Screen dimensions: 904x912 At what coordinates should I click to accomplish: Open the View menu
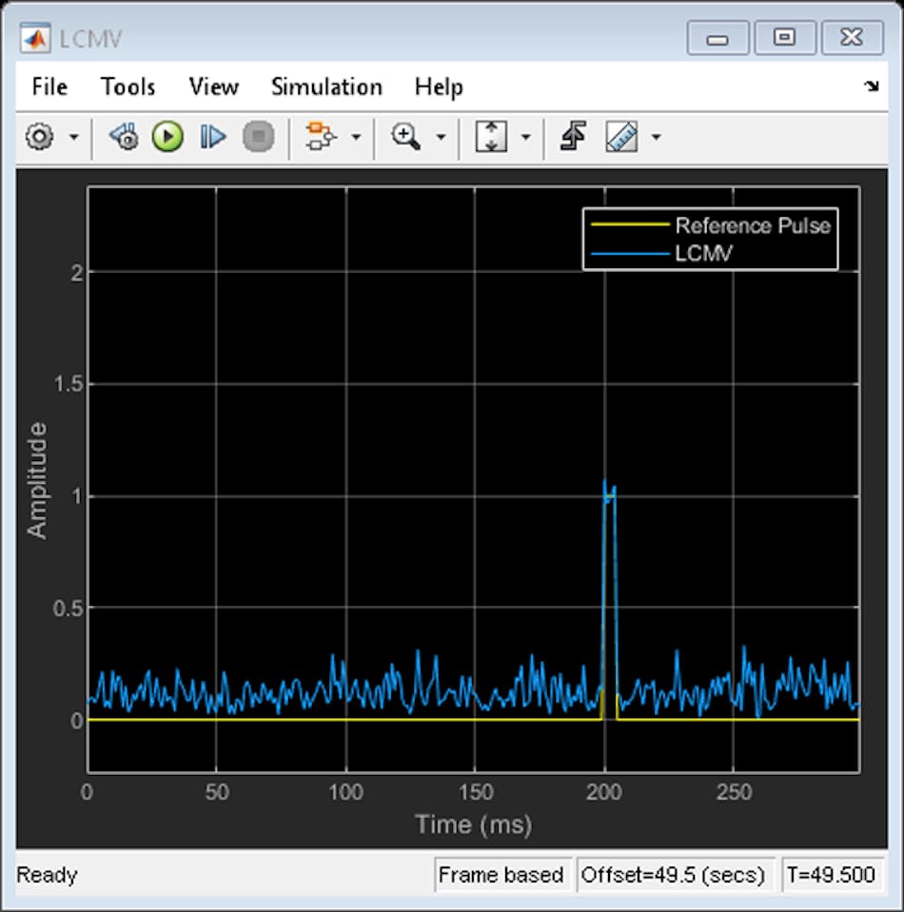(x=212, y=87)
